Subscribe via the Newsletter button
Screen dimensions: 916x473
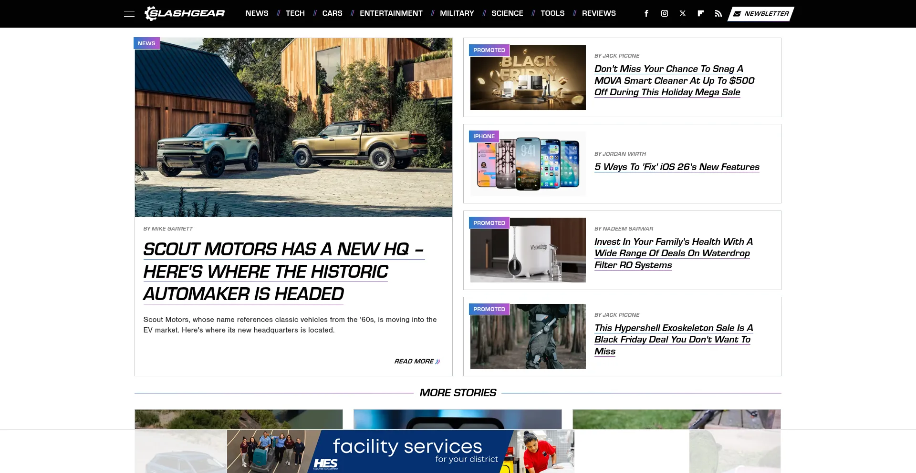[761, 13]
